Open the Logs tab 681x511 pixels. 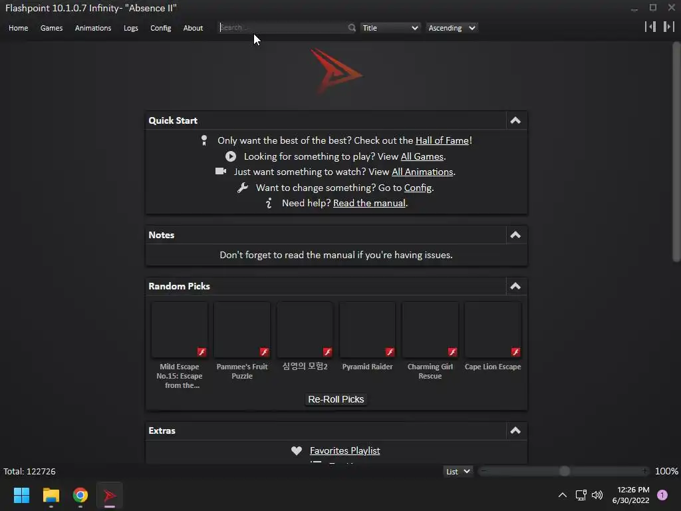click(x=131, y=28)
